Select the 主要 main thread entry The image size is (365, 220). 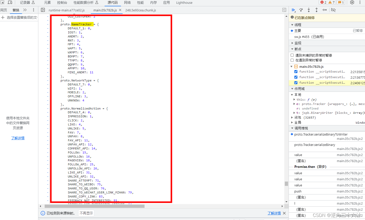pos(327,31)
